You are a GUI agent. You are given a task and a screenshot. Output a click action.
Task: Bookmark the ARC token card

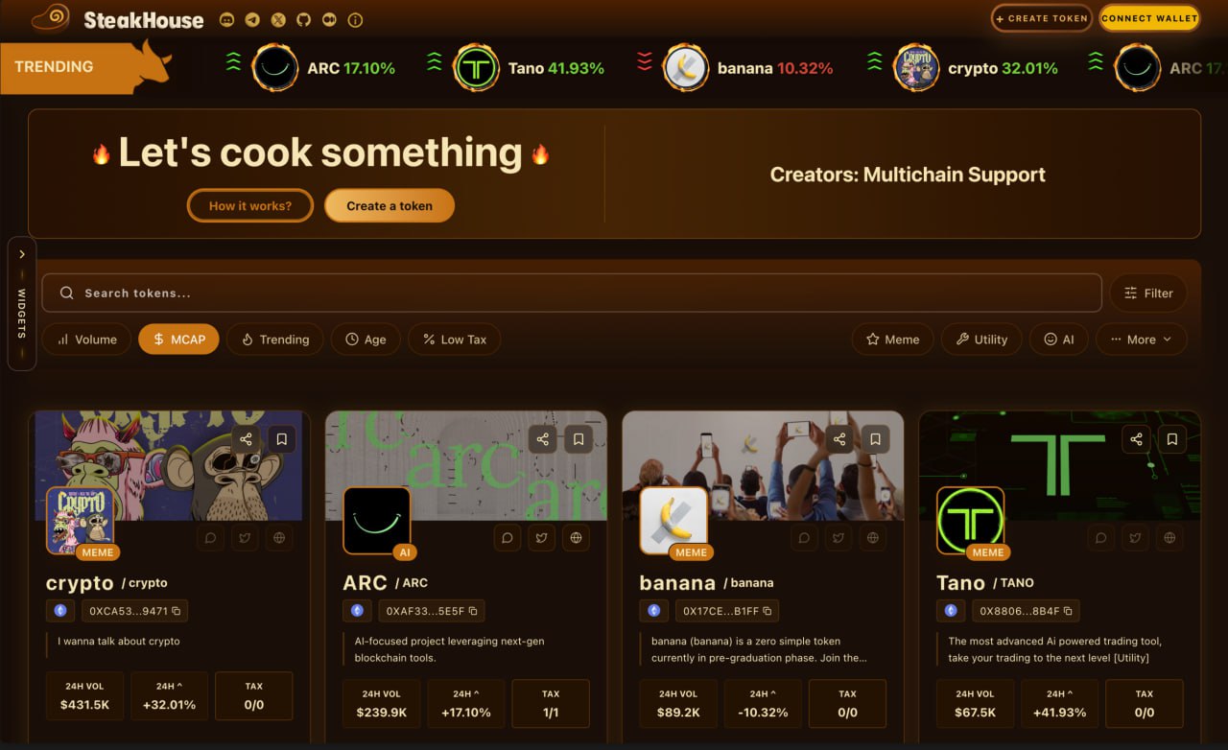pyautogui.click(x=579, y=439)
